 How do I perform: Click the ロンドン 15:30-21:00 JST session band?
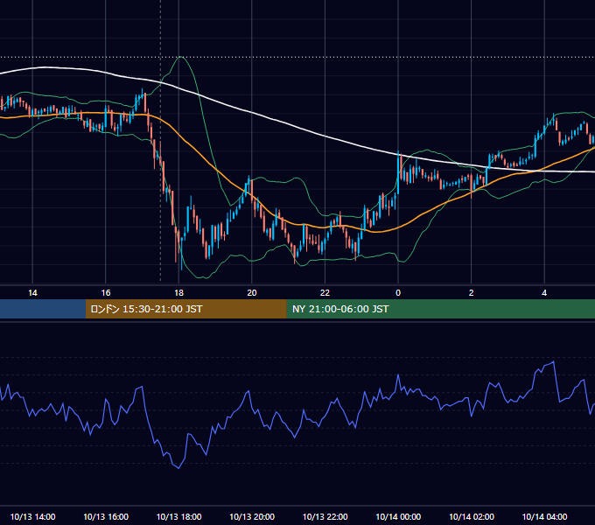click(x=185, y=309)
